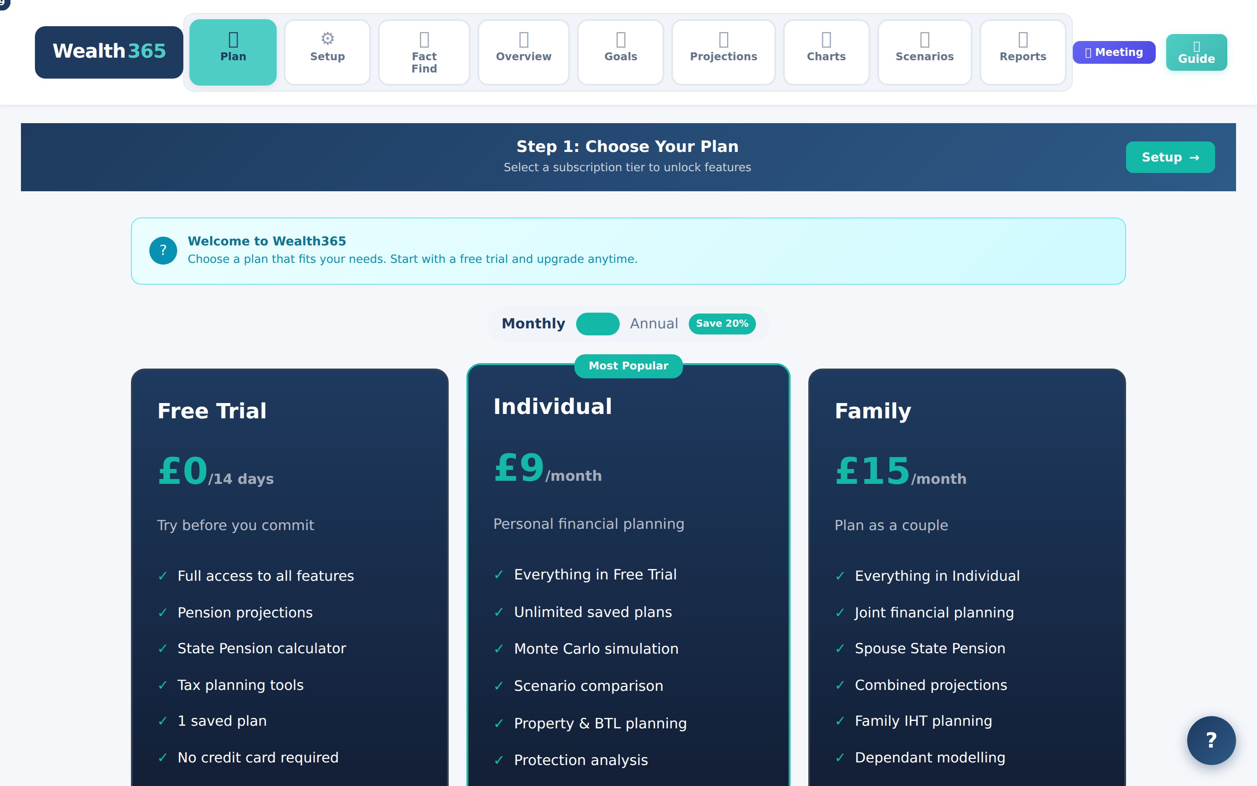Click the Setup arrow button in banner
1257x786 pixels.
pos(1170,157)
